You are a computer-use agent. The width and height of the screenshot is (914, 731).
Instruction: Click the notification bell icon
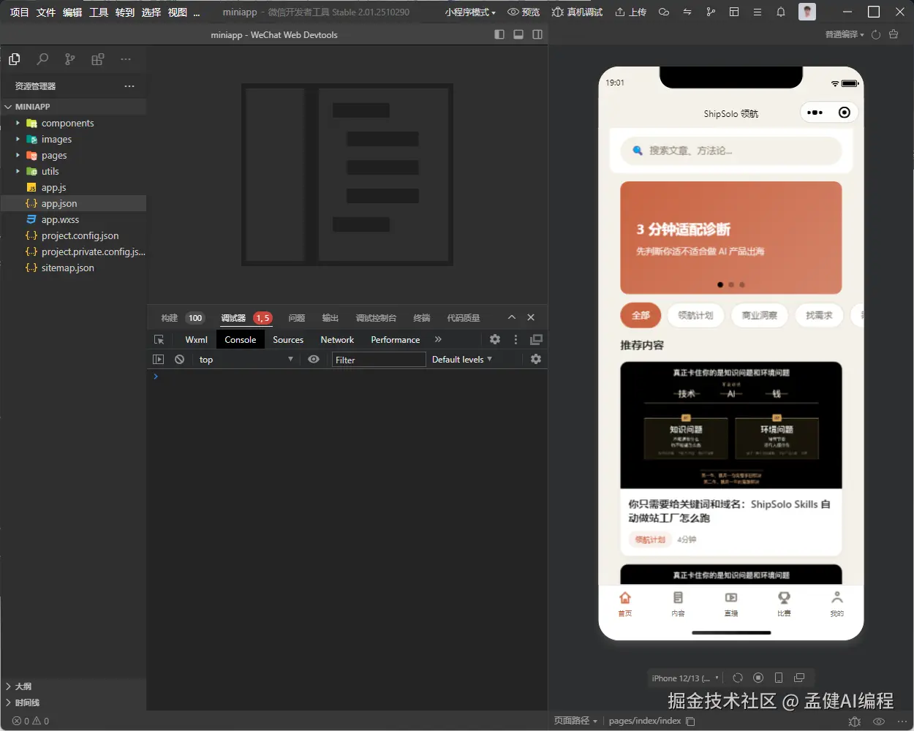[x=781, y=12]
